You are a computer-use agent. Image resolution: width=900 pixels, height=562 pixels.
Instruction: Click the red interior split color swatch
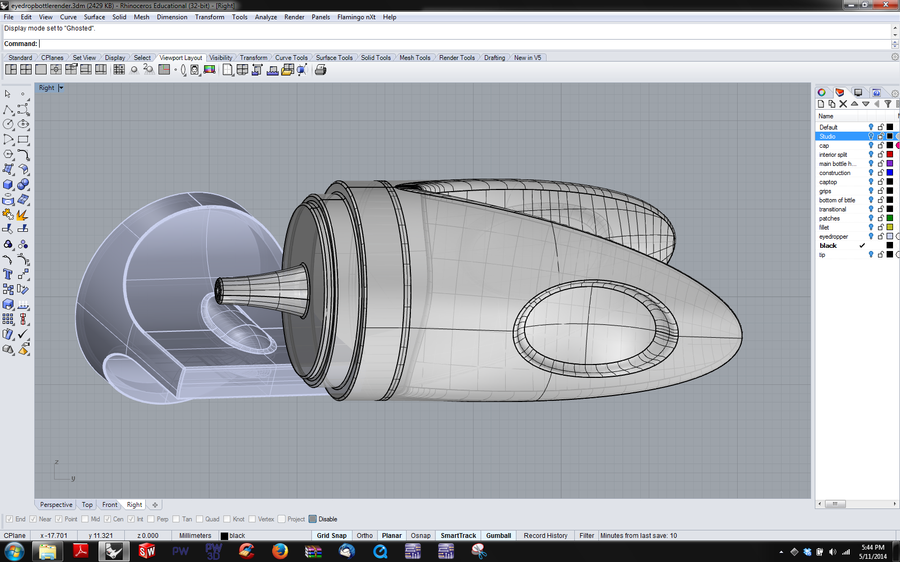(x=890, y=155)
